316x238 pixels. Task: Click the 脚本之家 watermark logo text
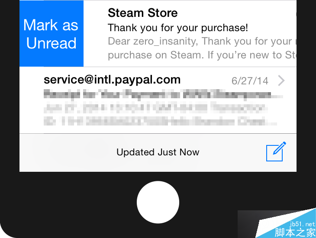[x=295, y=232]
